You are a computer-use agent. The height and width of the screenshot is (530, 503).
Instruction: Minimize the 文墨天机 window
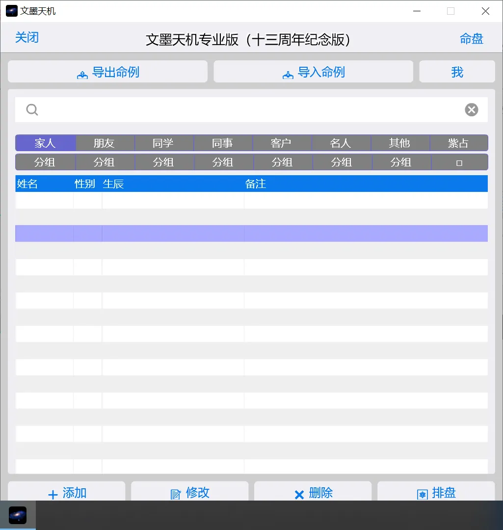tap(417, 11)
